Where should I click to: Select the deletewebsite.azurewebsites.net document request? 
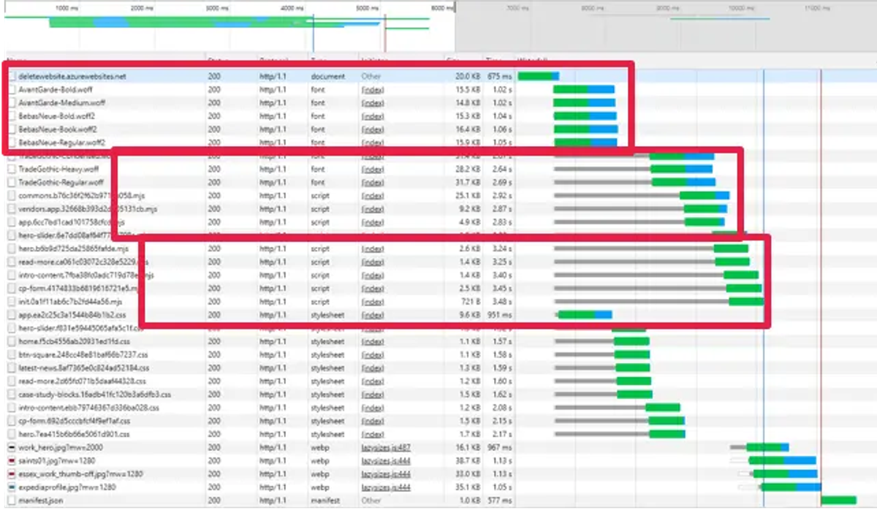[72, 76]
